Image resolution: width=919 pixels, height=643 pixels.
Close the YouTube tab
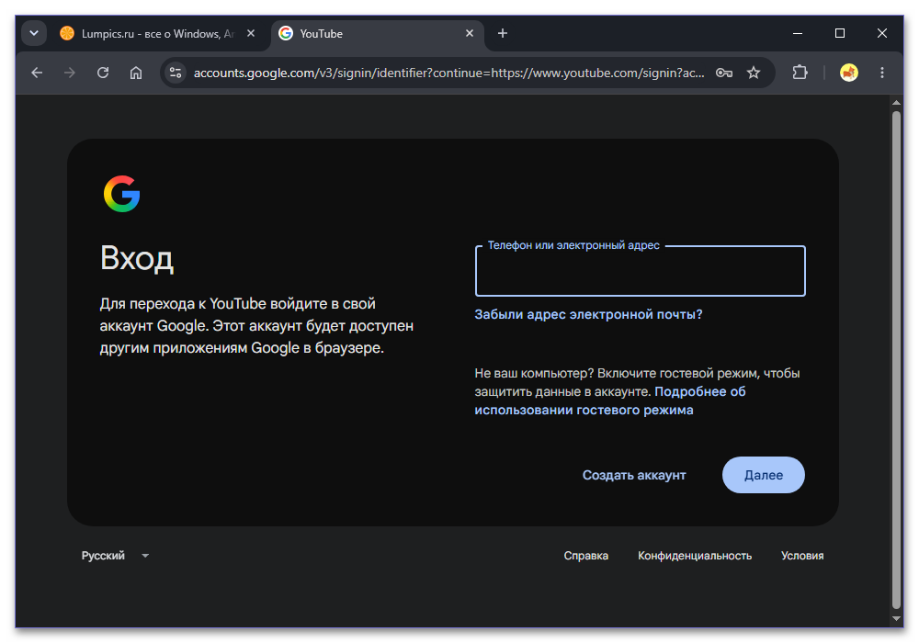[470, 33]
